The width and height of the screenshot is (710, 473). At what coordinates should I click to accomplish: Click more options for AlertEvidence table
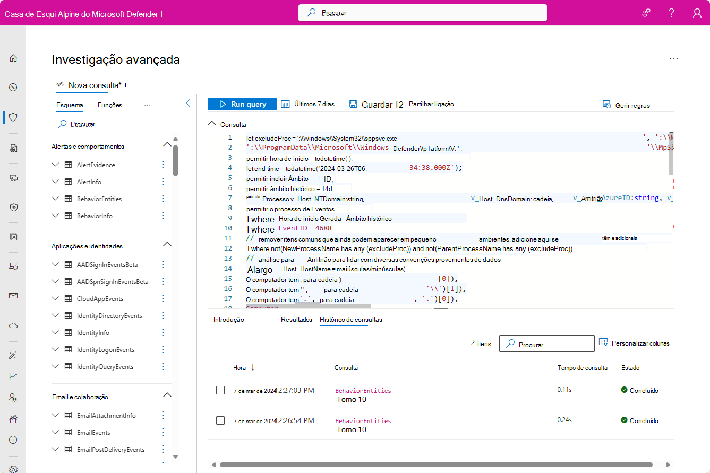[163, 165]
